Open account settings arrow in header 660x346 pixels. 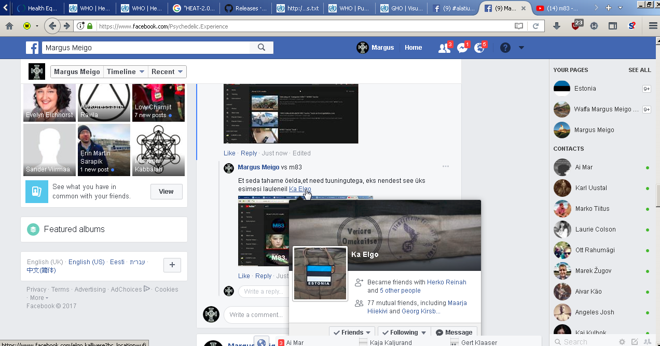click(x=521, y=48)
